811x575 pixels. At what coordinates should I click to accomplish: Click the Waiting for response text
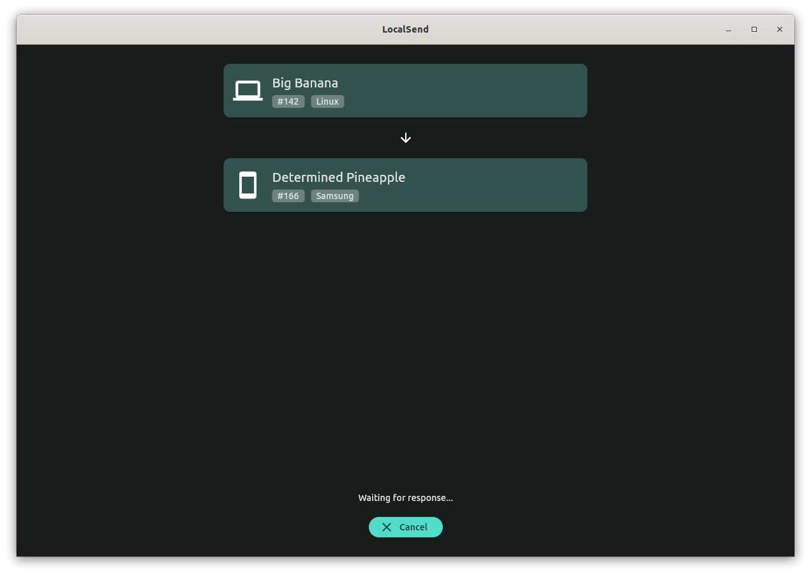pos(405,498)
